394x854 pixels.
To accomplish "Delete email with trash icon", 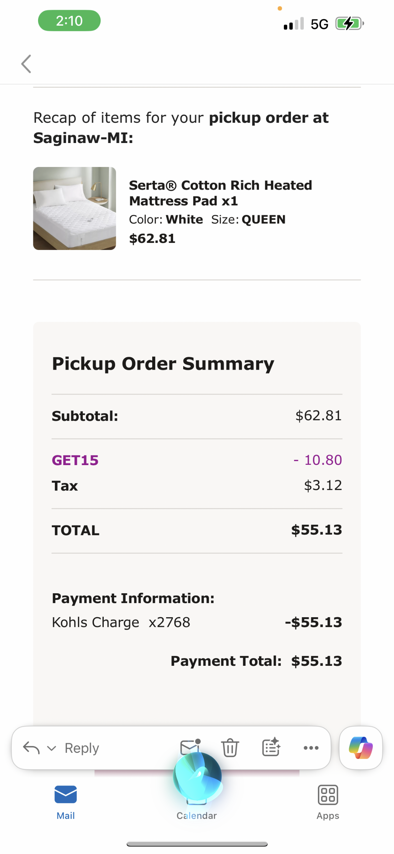I will [230, 747].
